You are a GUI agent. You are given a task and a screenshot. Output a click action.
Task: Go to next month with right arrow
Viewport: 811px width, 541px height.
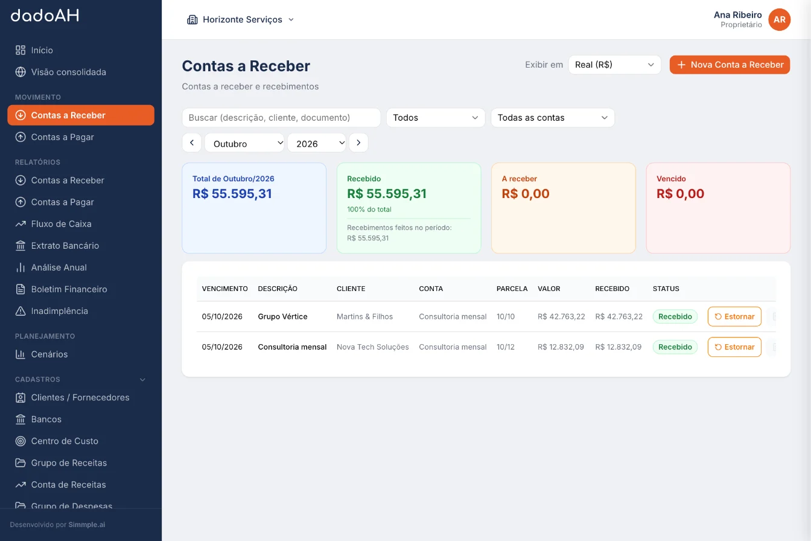358,142
